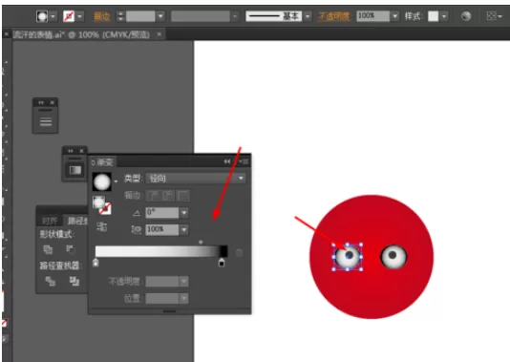
Task: Click the orange 不透明度 opacity link
Action: pos(334,16)
